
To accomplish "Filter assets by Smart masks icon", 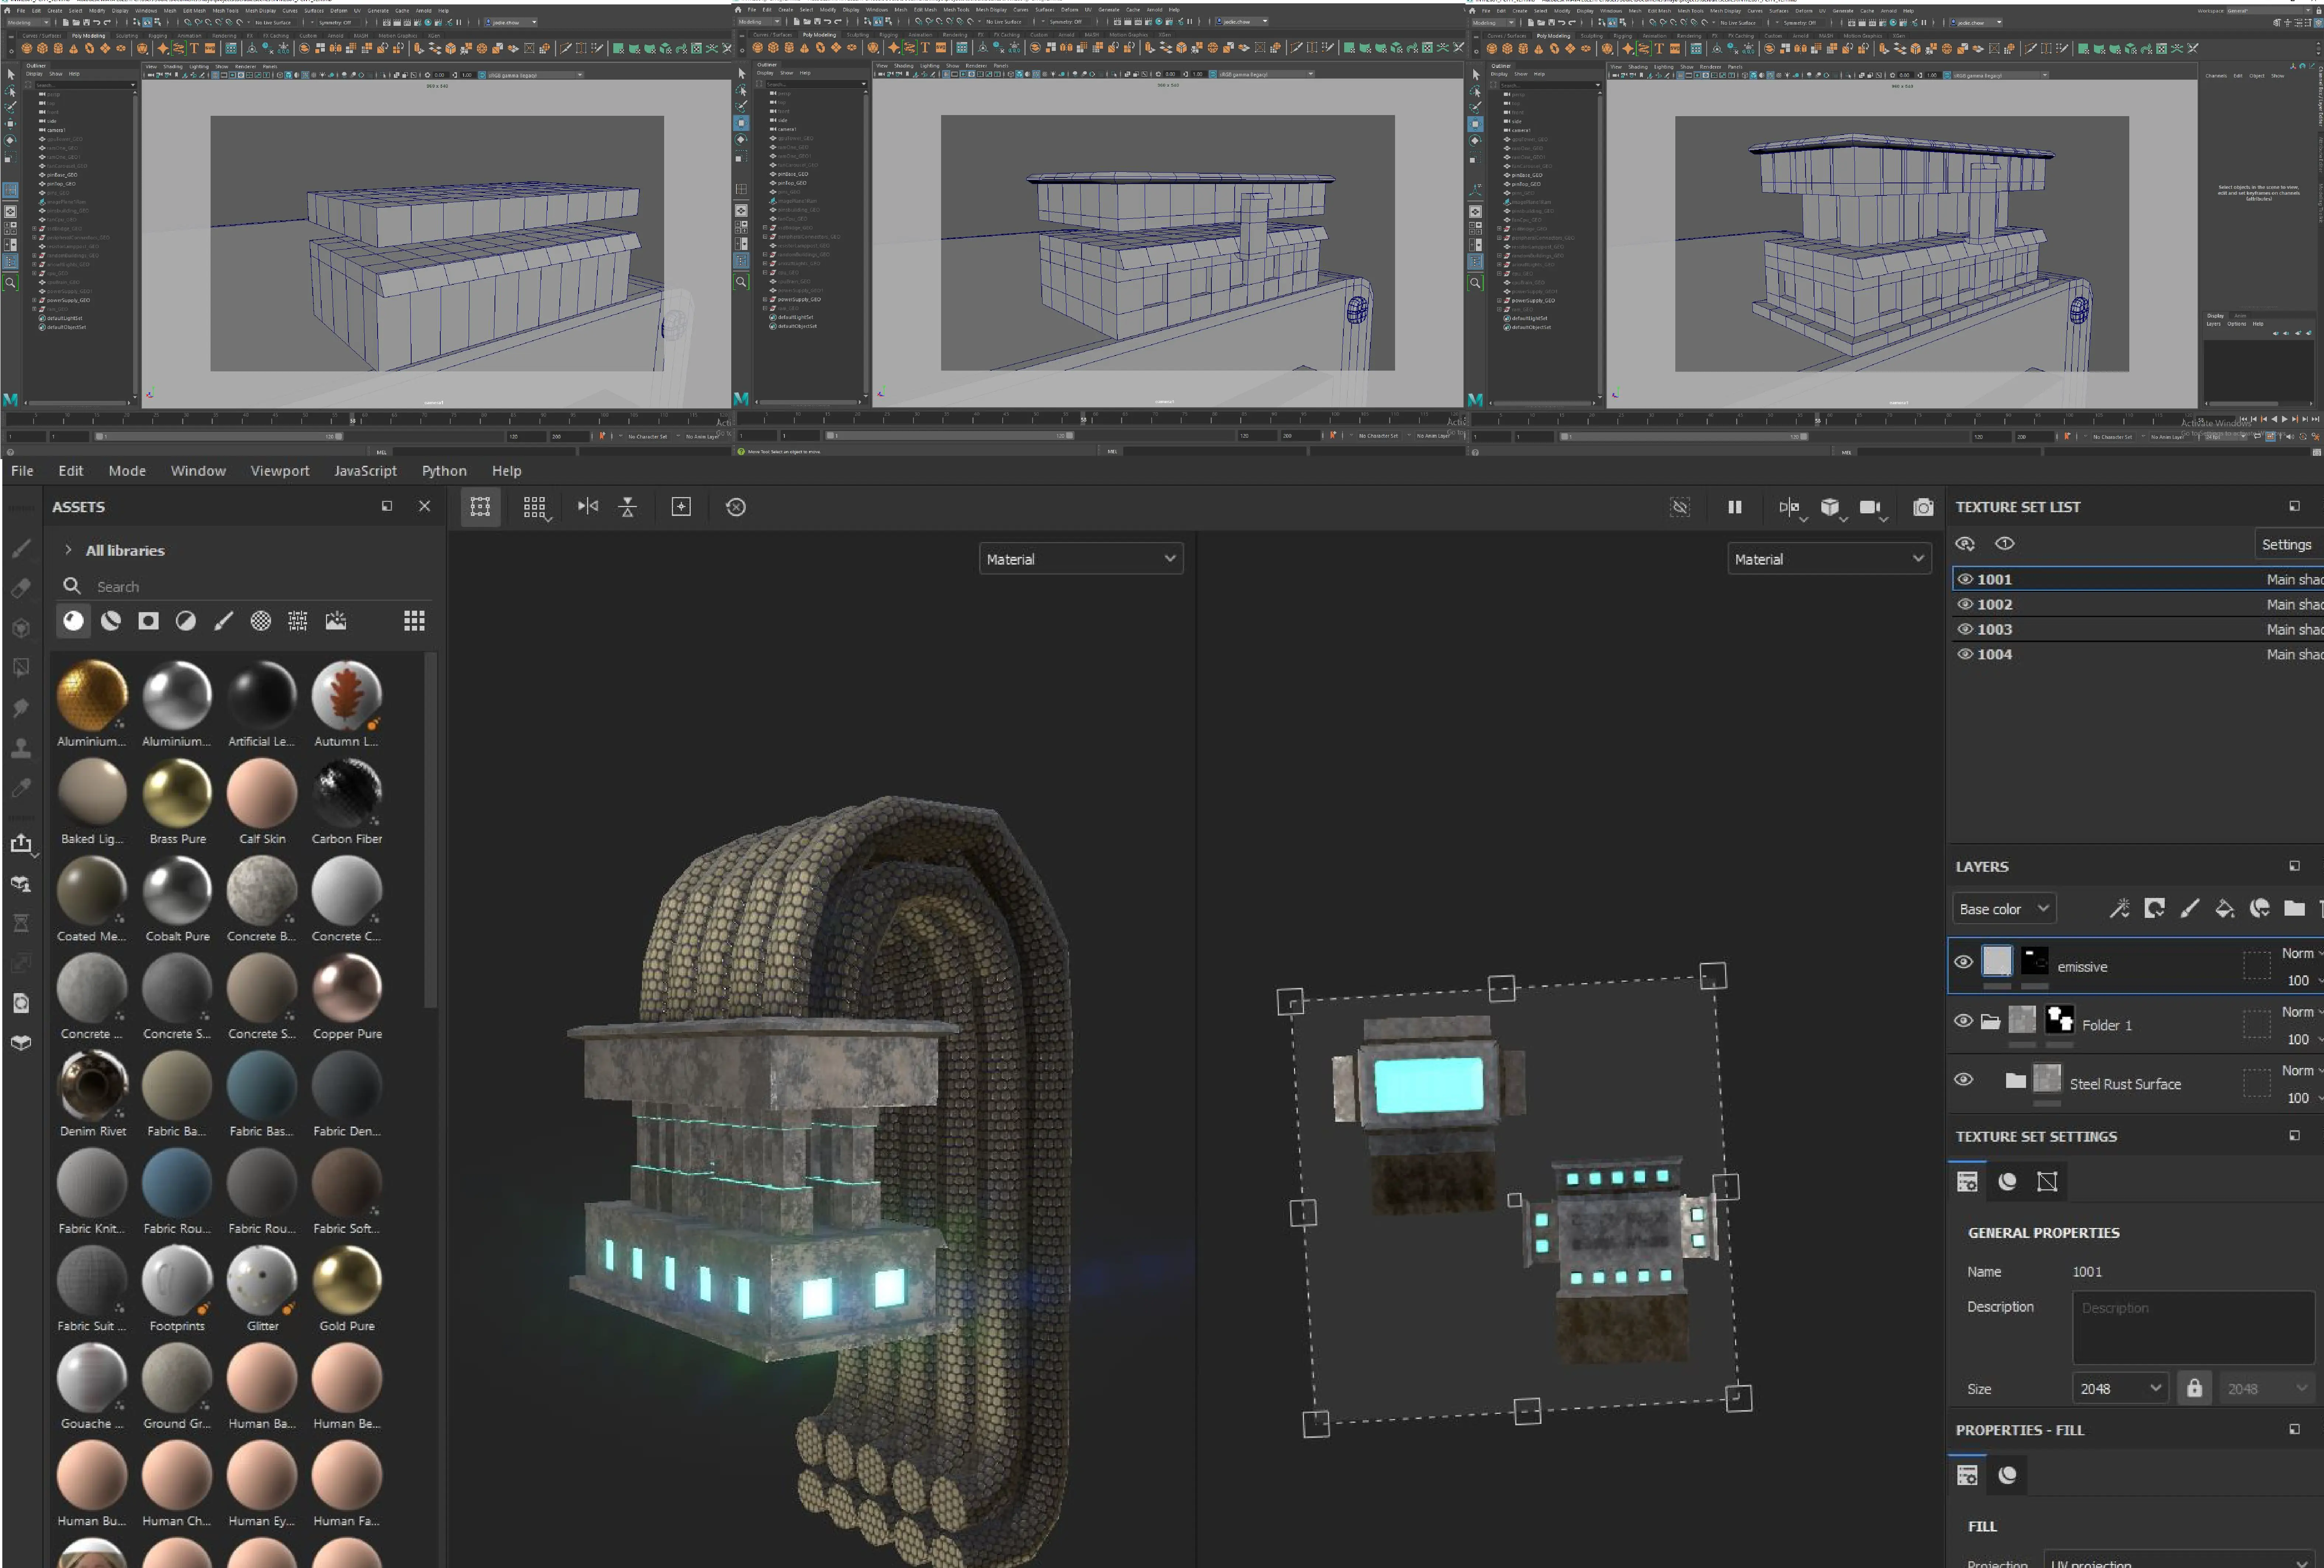I will point(148,621).
